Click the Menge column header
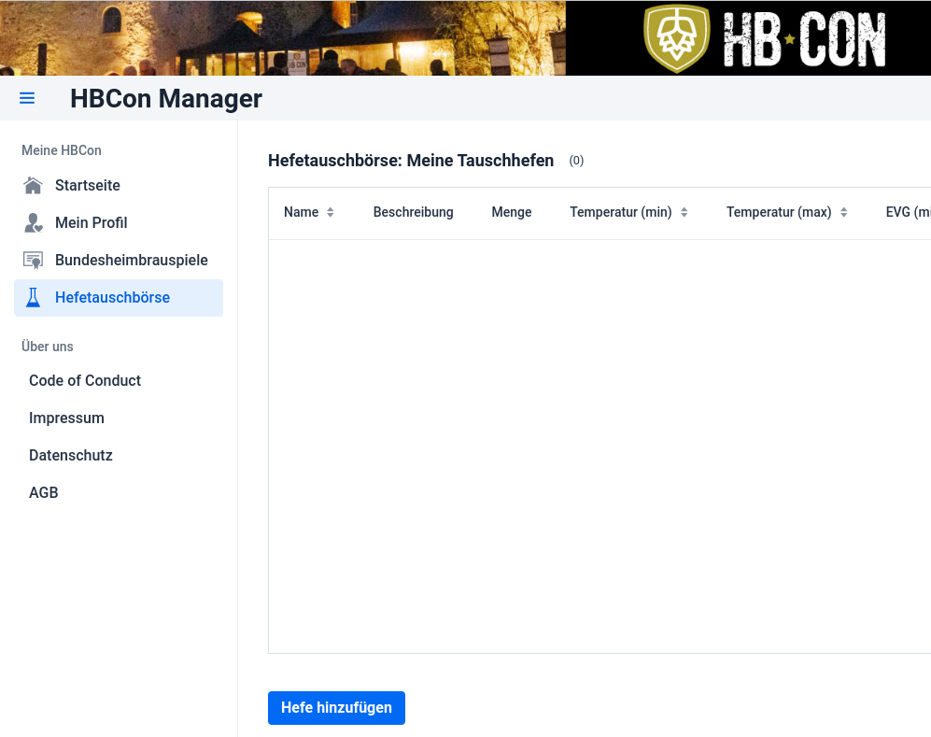This screenshot has height=737, width=931. coord(512,212)
